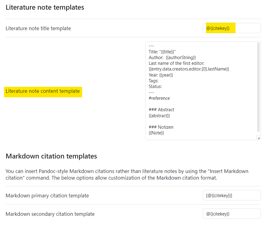Click the 'Author: {{authorString}}' line
The height and width of the screenshot is (226, 269).
point(172,58)
